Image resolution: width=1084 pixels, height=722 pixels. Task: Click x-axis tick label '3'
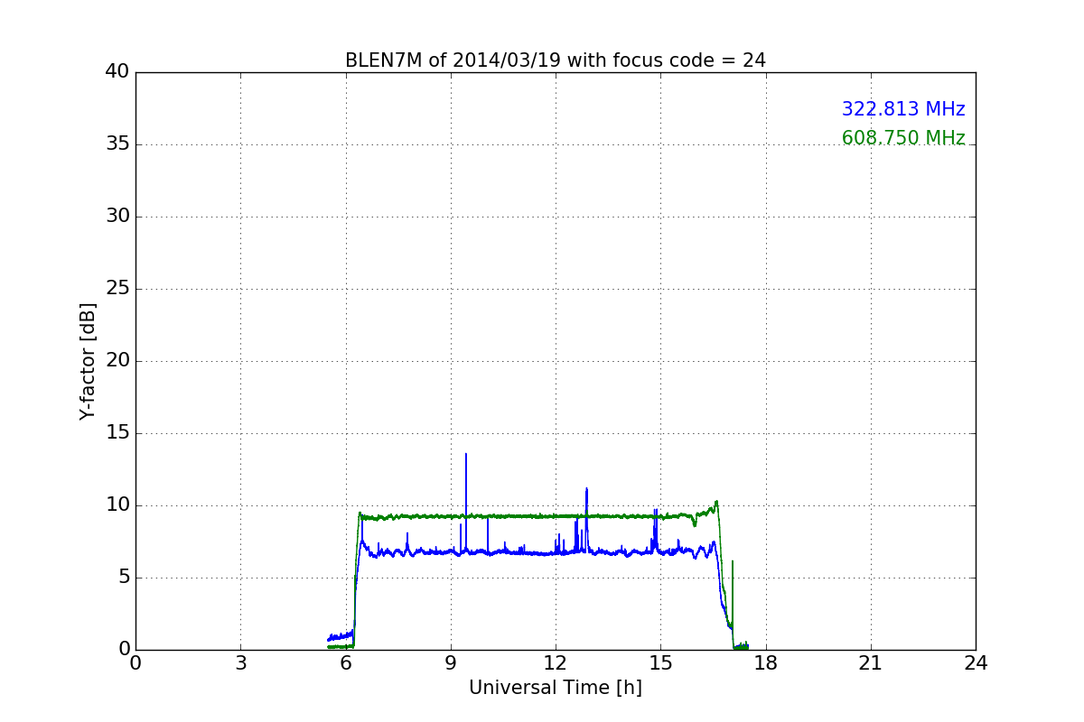[240, 663]
